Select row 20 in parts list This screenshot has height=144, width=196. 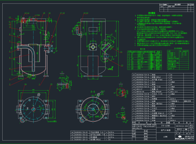[163, 75]
